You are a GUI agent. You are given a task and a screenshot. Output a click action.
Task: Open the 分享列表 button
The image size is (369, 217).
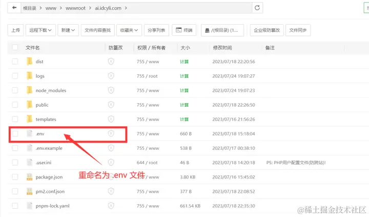pyautogui.click(x=156, y=30)
